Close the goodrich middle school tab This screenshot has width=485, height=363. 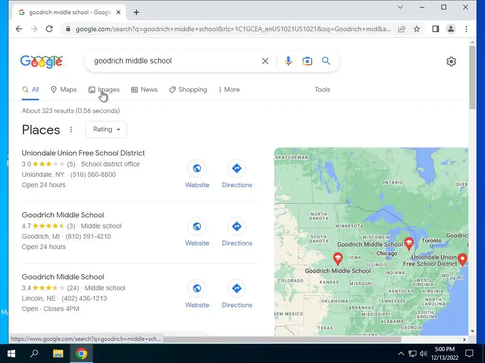118,12
